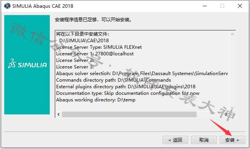Click the vertical scrollbar down arrow
Viewport: 250px width, 149px height.
tap(232, 108)
